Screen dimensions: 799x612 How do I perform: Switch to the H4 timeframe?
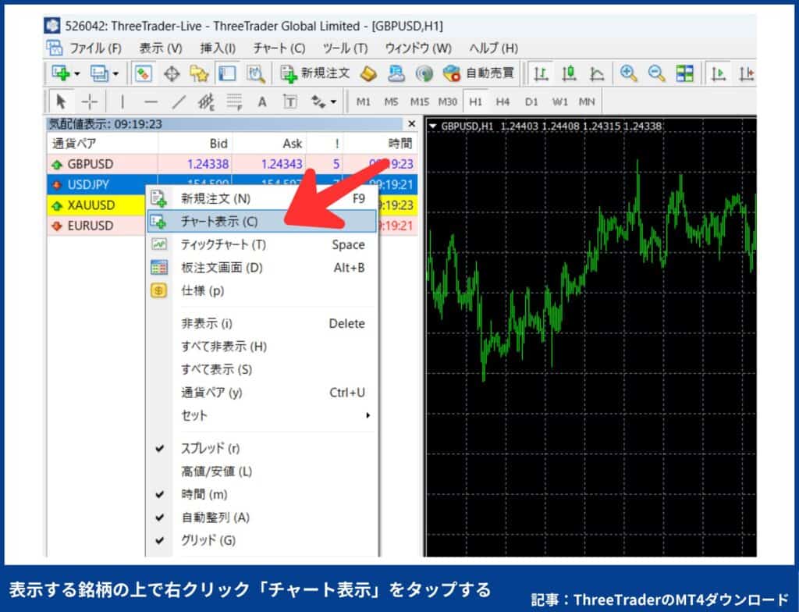tap(503, 102)
